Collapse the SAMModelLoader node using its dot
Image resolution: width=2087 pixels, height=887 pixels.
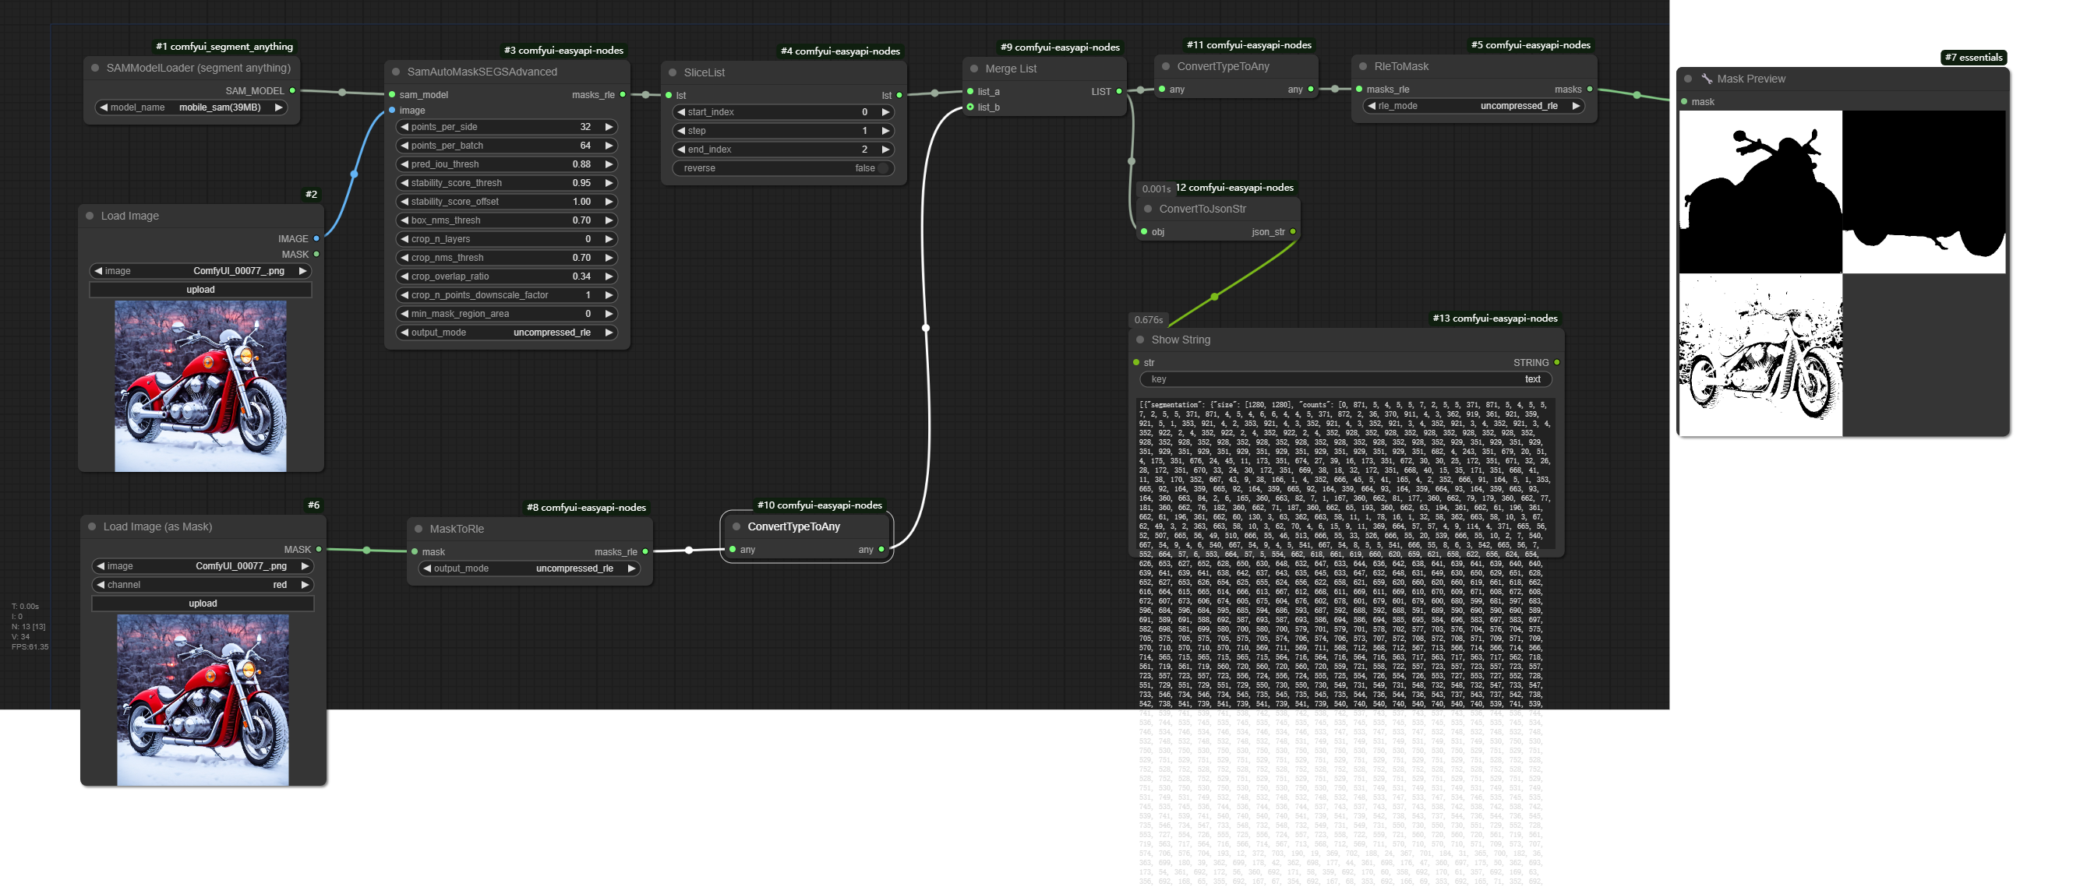(96, 69)
